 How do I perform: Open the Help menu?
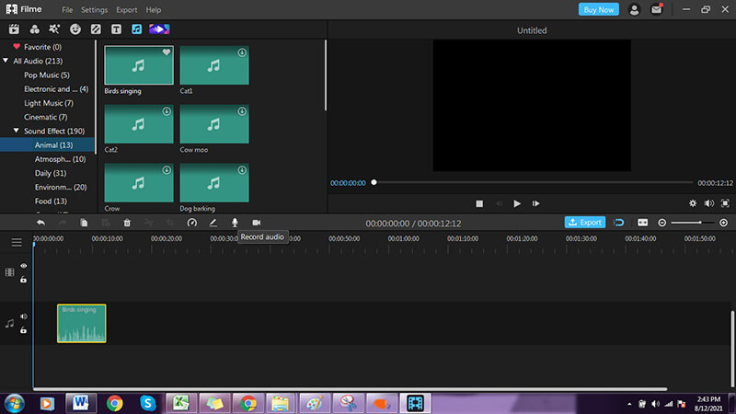point(154,10)
